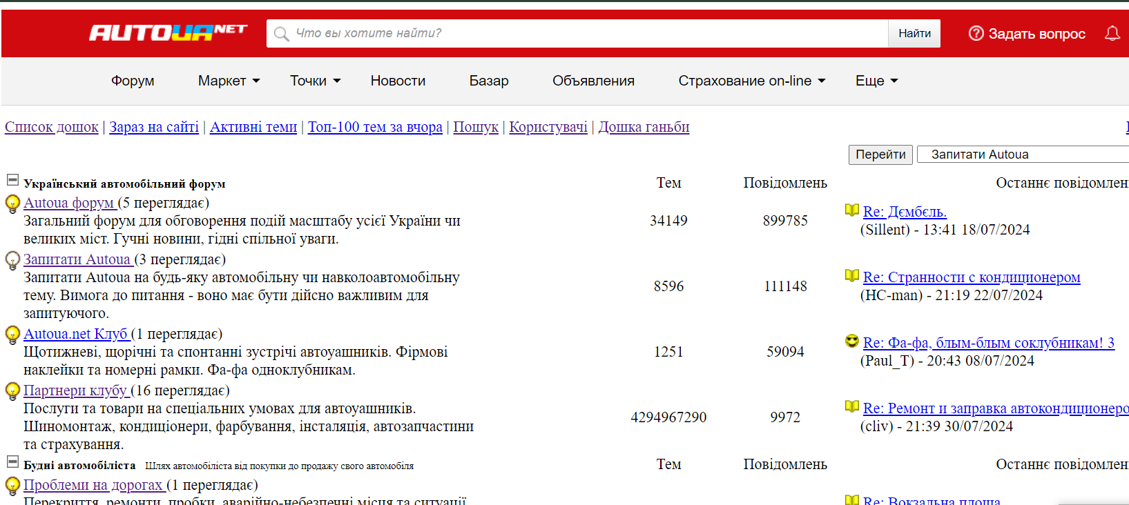This screenshot has width=1129, height=505.
Task: Open the Маркет dropdown menu
Action: pyautogui.click(x=229, y=81)
